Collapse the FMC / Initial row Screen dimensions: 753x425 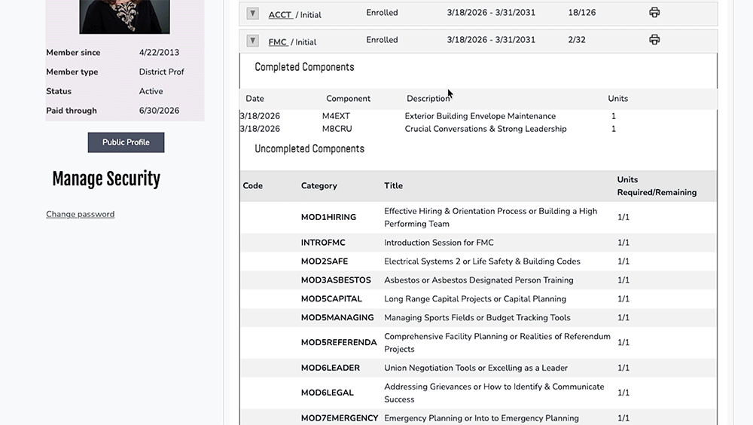[252, 41]
